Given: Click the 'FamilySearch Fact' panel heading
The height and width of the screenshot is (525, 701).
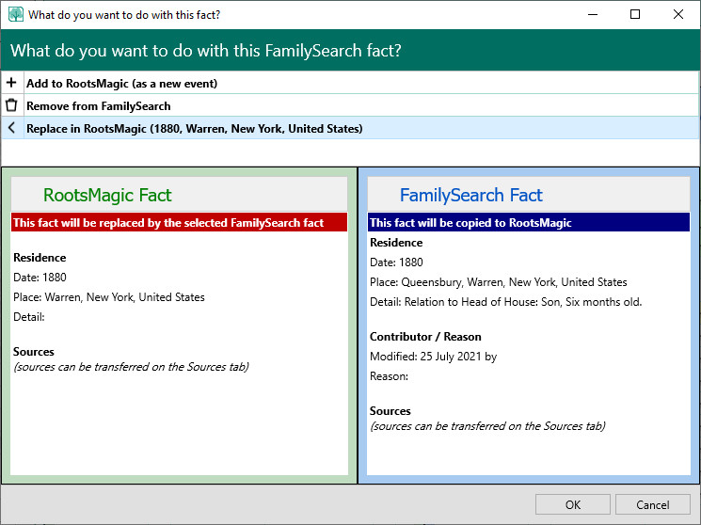Looking at the screenshot, I should point(470,196).
